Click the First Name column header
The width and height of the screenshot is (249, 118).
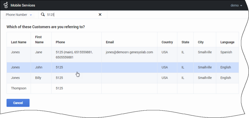coord(39,40)
